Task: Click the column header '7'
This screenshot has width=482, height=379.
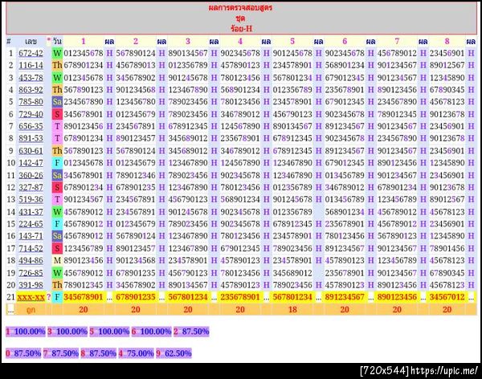Action: coord(397,41)
